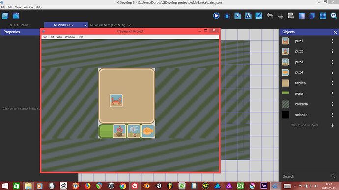Viewport: 339px width, 190px height.
Task: Click the export project toolbar icon
Action: click(x=16, y=16)
